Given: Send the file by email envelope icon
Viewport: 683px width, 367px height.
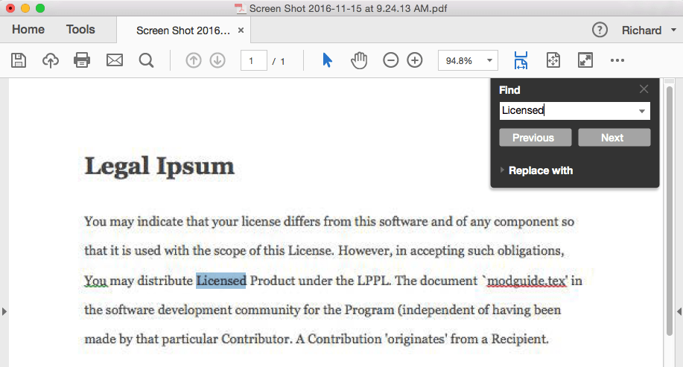Looking at the screenshot, I should [x=115, y=60].
